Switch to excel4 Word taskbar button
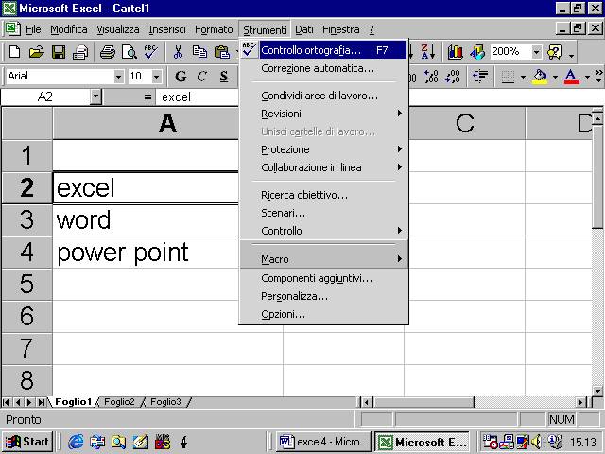The height and width of the screenshot is (454, 605). (x=323, y=442)
